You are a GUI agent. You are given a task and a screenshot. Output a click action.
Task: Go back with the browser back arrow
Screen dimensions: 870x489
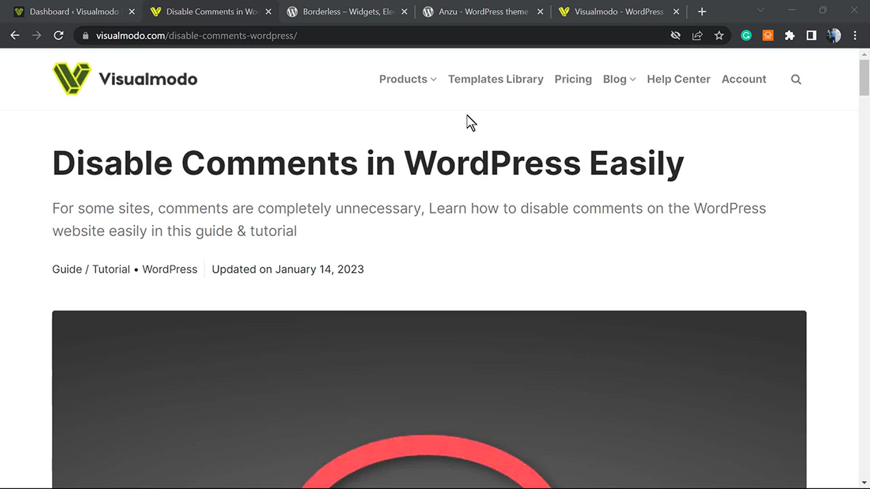[x=15, y=35]
